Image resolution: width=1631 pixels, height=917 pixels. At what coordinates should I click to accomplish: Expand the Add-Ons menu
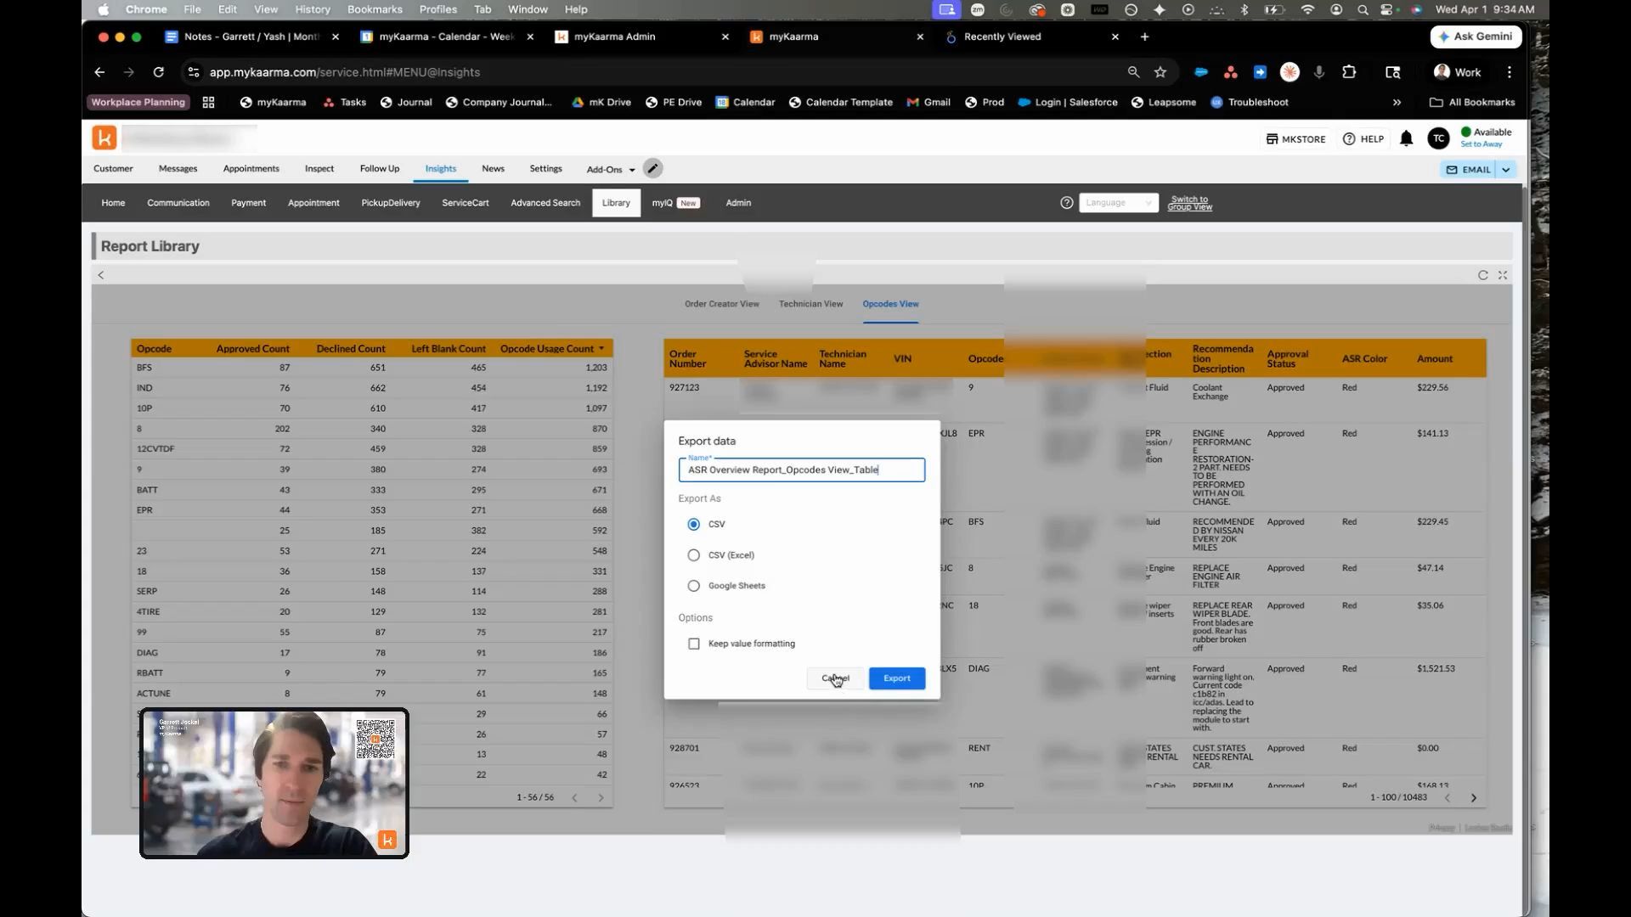click(x=611, y=169)
